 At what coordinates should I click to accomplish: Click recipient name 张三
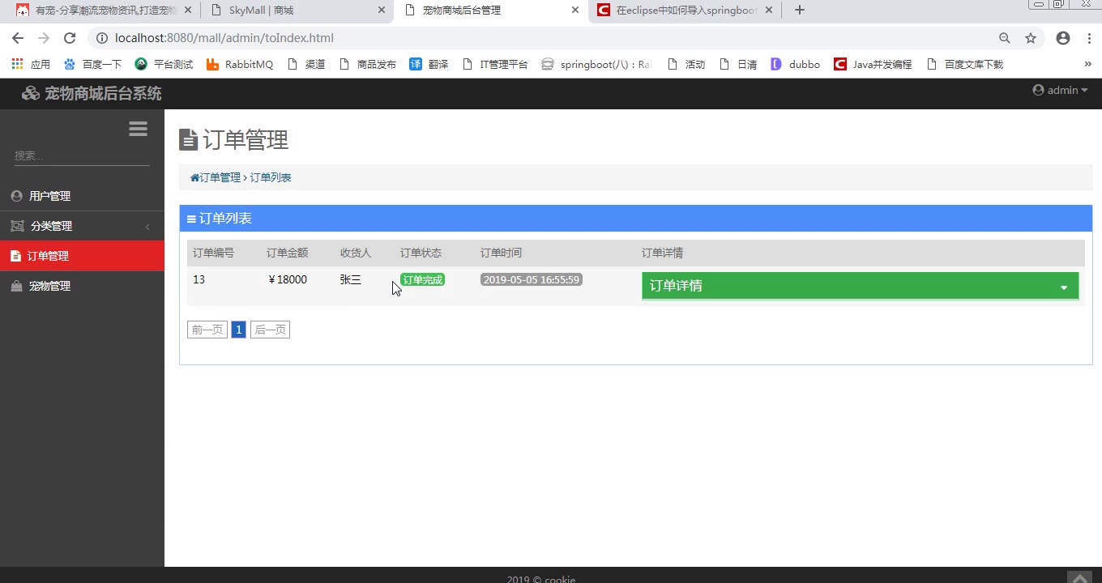point(351,279)
